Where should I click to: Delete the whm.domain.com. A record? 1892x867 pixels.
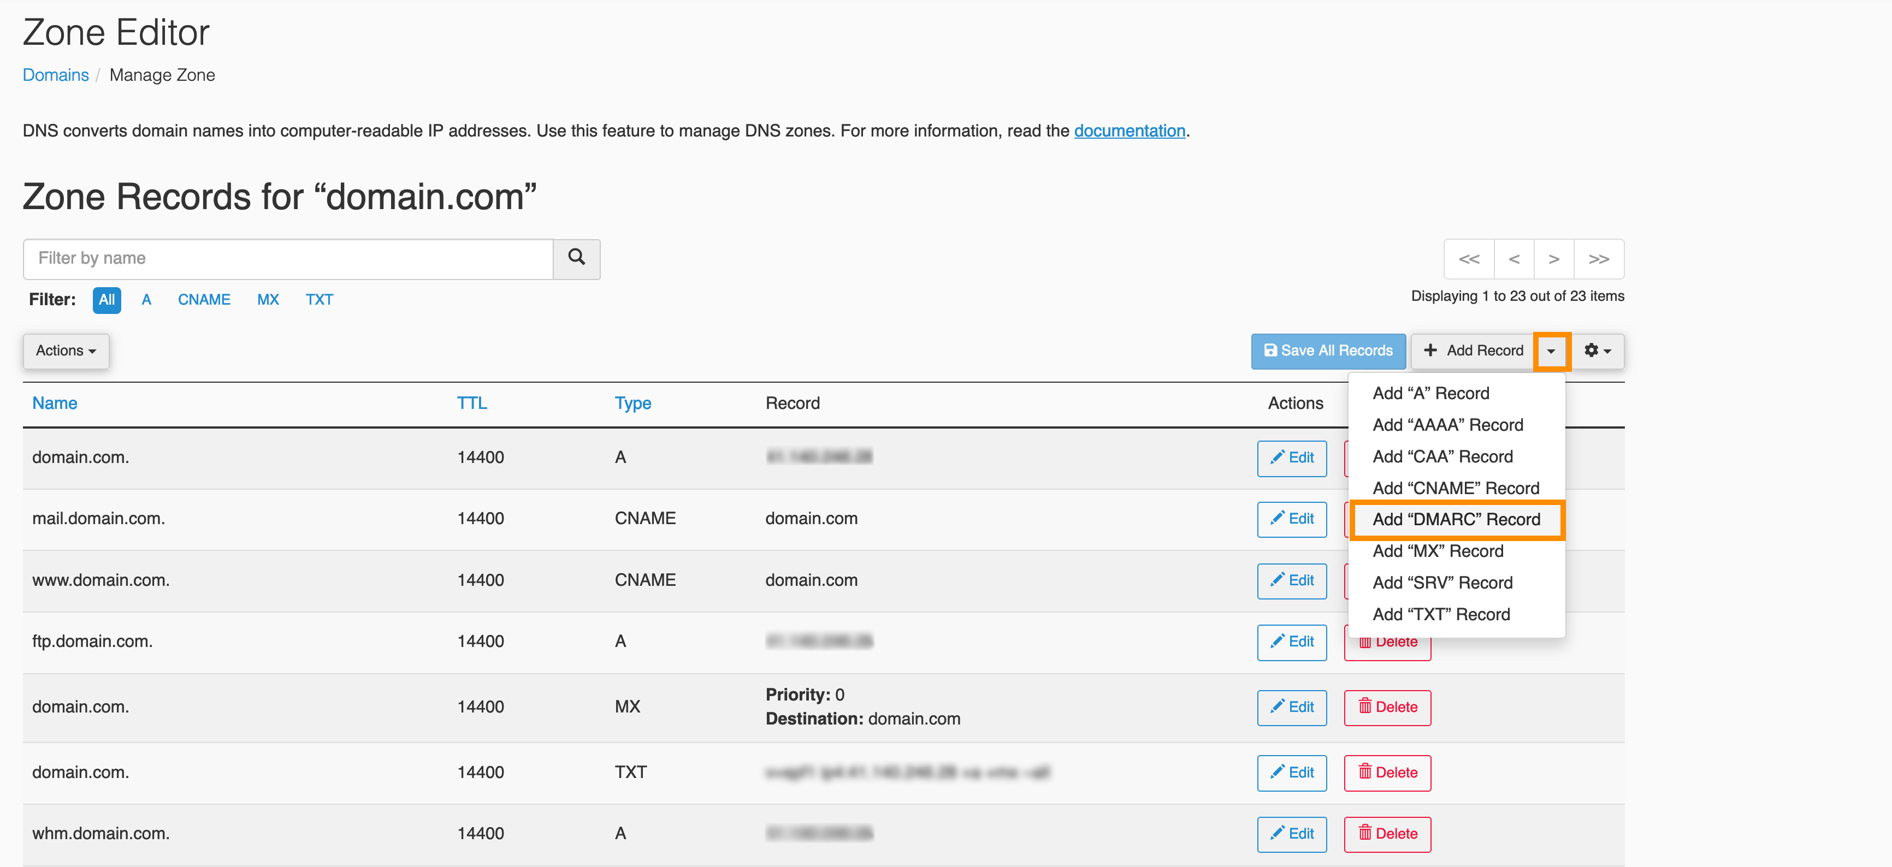point(1387,834)
